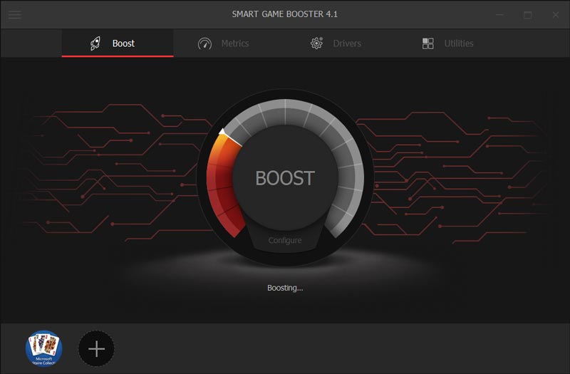Click the SMART GAME BOOSTER 4.1 title
The width and height of the screenshot is (570, 374).
pyautogui.click(x=284, y=14)
